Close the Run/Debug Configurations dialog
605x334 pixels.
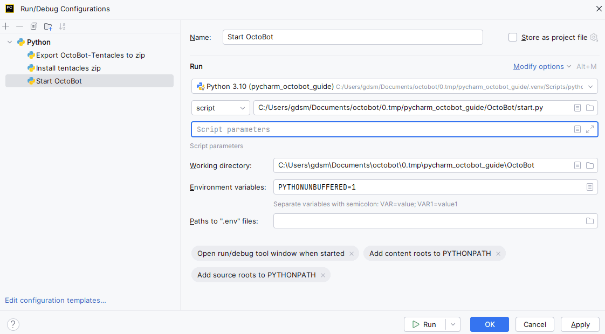(x=599, y=9)
